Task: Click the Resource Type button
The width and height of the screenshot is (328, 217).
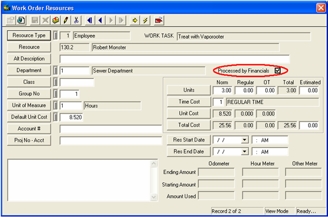Action: [x=29, y=35]
